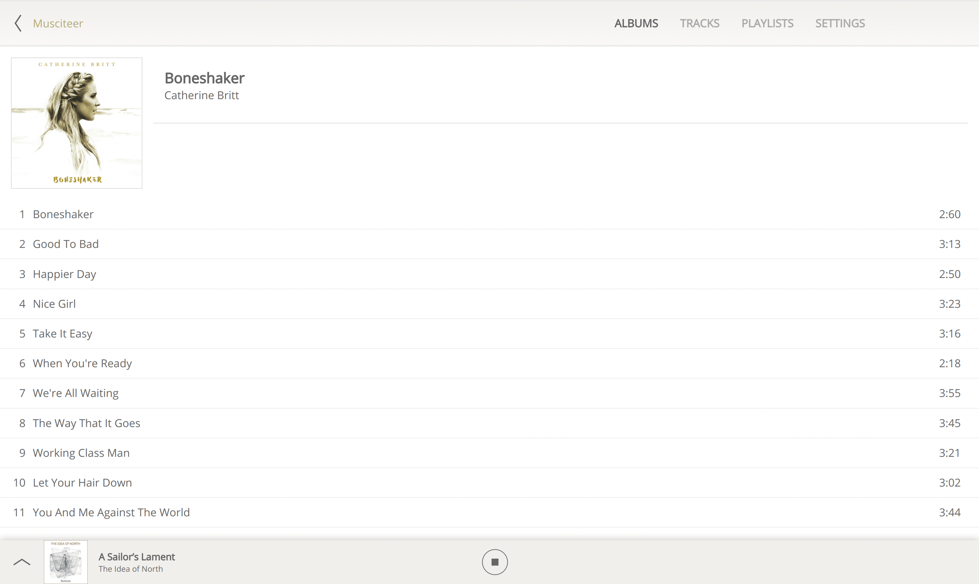This screenshot has width=979, height=584.
Task: Expand the now playing panel chevron
Action: (x=22, y=562)
